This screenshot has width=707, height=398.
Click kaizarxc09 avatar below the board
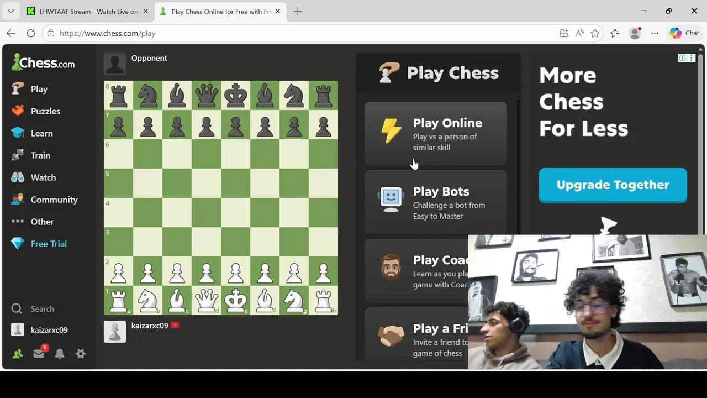(115, 332)
